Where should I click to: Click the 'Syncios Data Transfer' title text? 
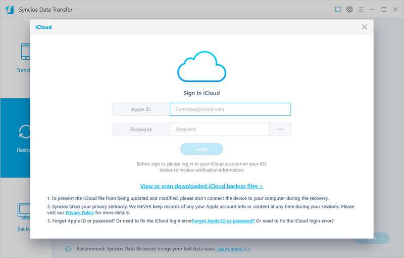click(45, 10)
